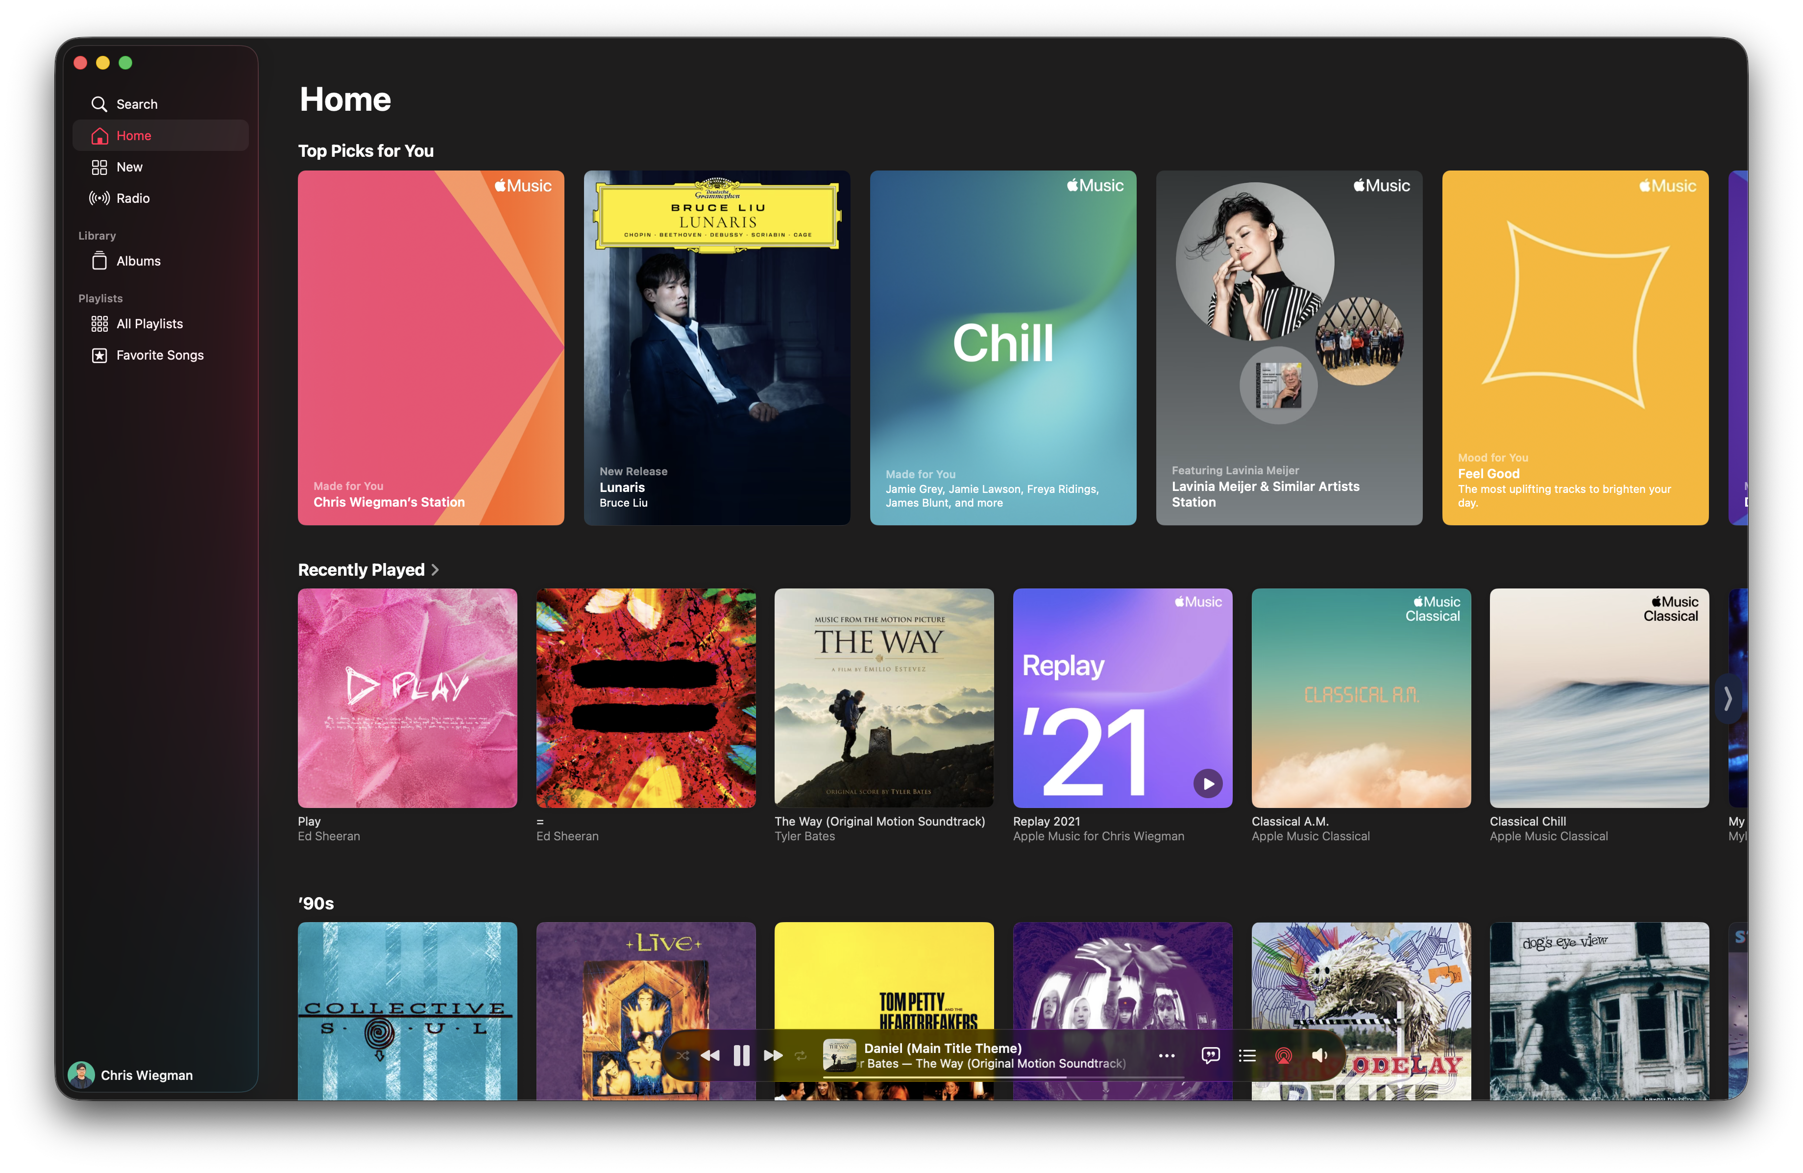Click the volume speaker icon
The image size is (1803, 1173).
(x=1320, y=1055)
